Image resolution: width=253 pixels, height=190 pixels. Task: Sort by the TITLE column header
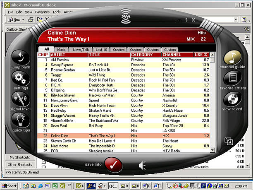pos(109,55)
